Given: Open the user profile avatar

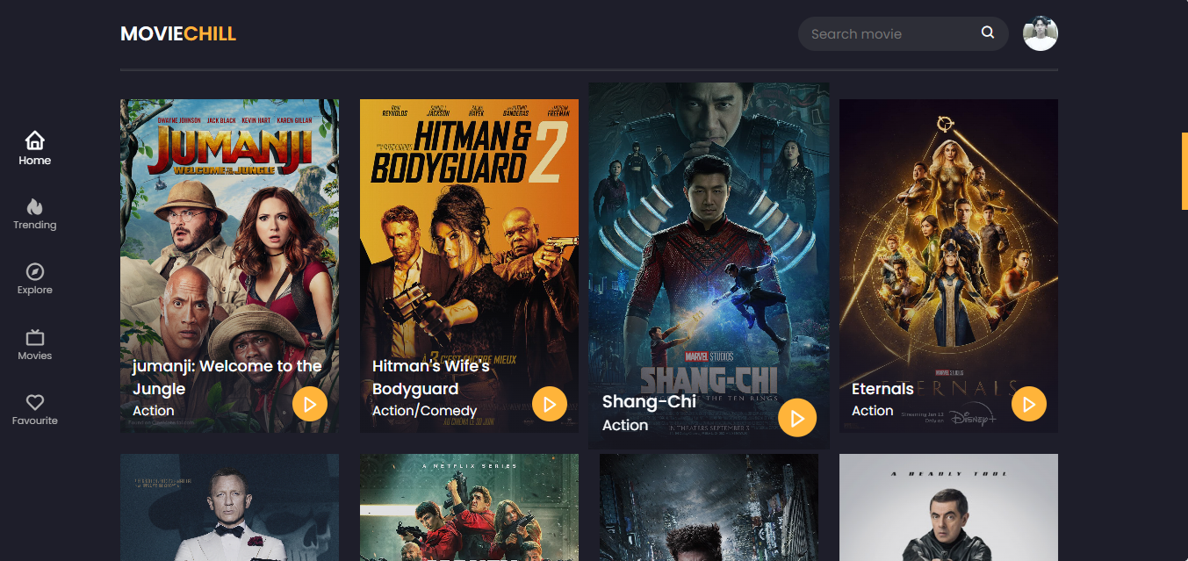Looking at the screenshot, I should (1040, 33).
